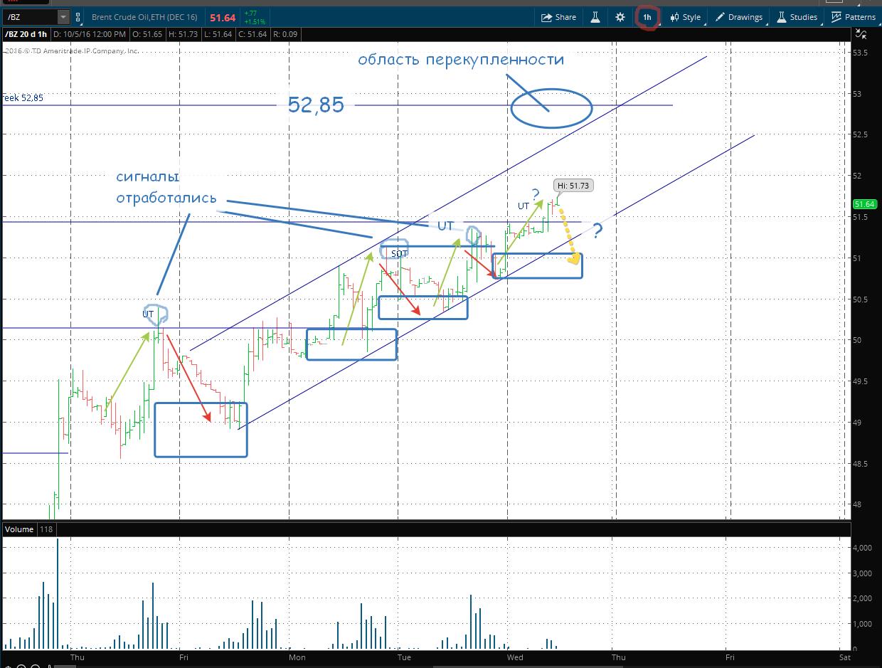Screen dimensions: 882x668
Task: Click the H: 51.73 high value
Action: [x=183, y=34]
